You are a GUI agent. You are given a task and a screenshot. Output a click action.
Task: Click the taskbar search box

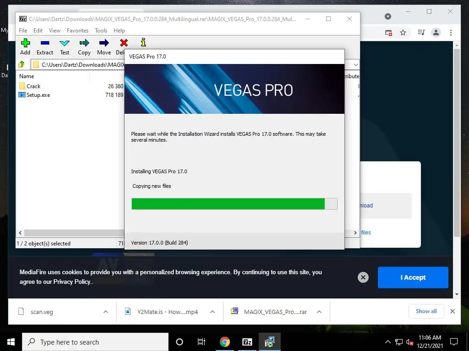point(95,342)
